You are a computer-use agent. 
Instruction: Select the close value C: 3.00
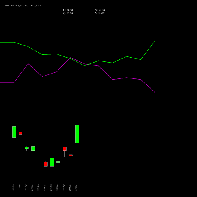pyautogui.click(x=68, y=10)
